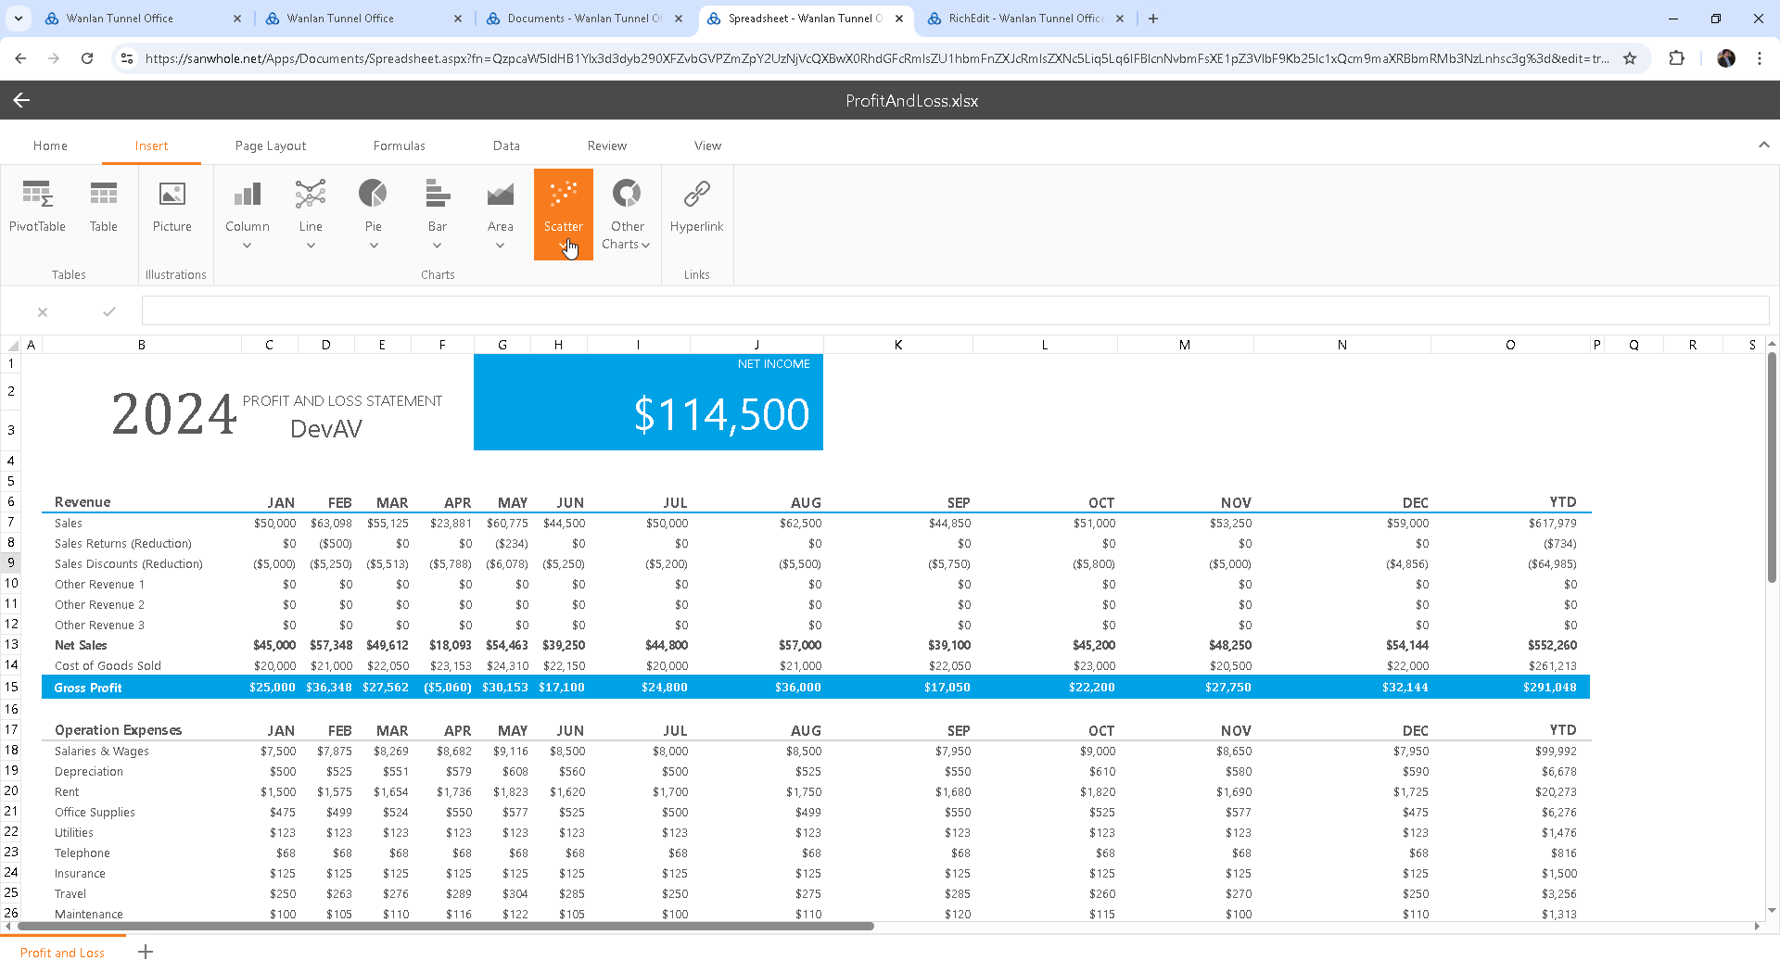
Task: Collapse the ribbon with the chevron
Action: click(x=1763, y=145)
